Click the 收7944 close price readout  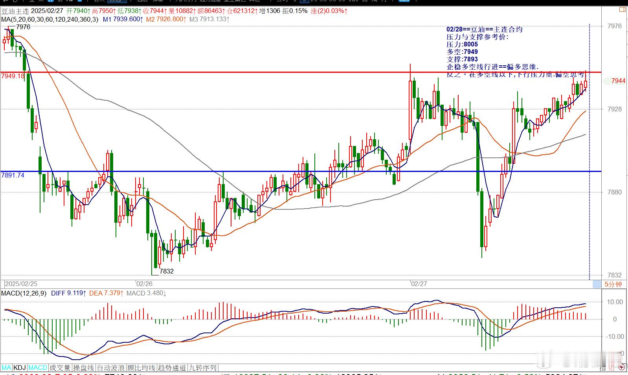click(155, 11)
